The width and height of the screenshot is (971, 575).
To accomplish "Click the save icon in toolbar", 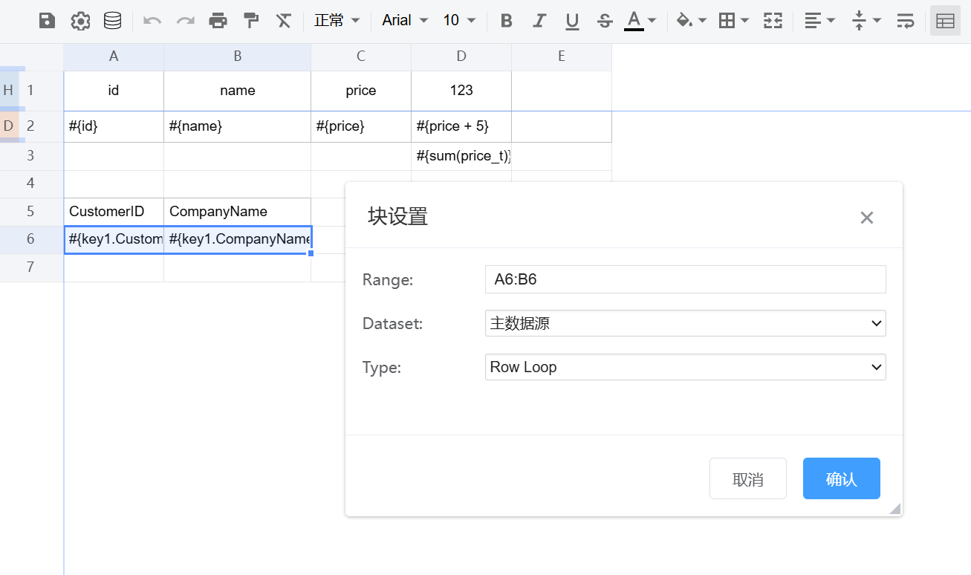I will pyautogui.click(x=47, y=21).
